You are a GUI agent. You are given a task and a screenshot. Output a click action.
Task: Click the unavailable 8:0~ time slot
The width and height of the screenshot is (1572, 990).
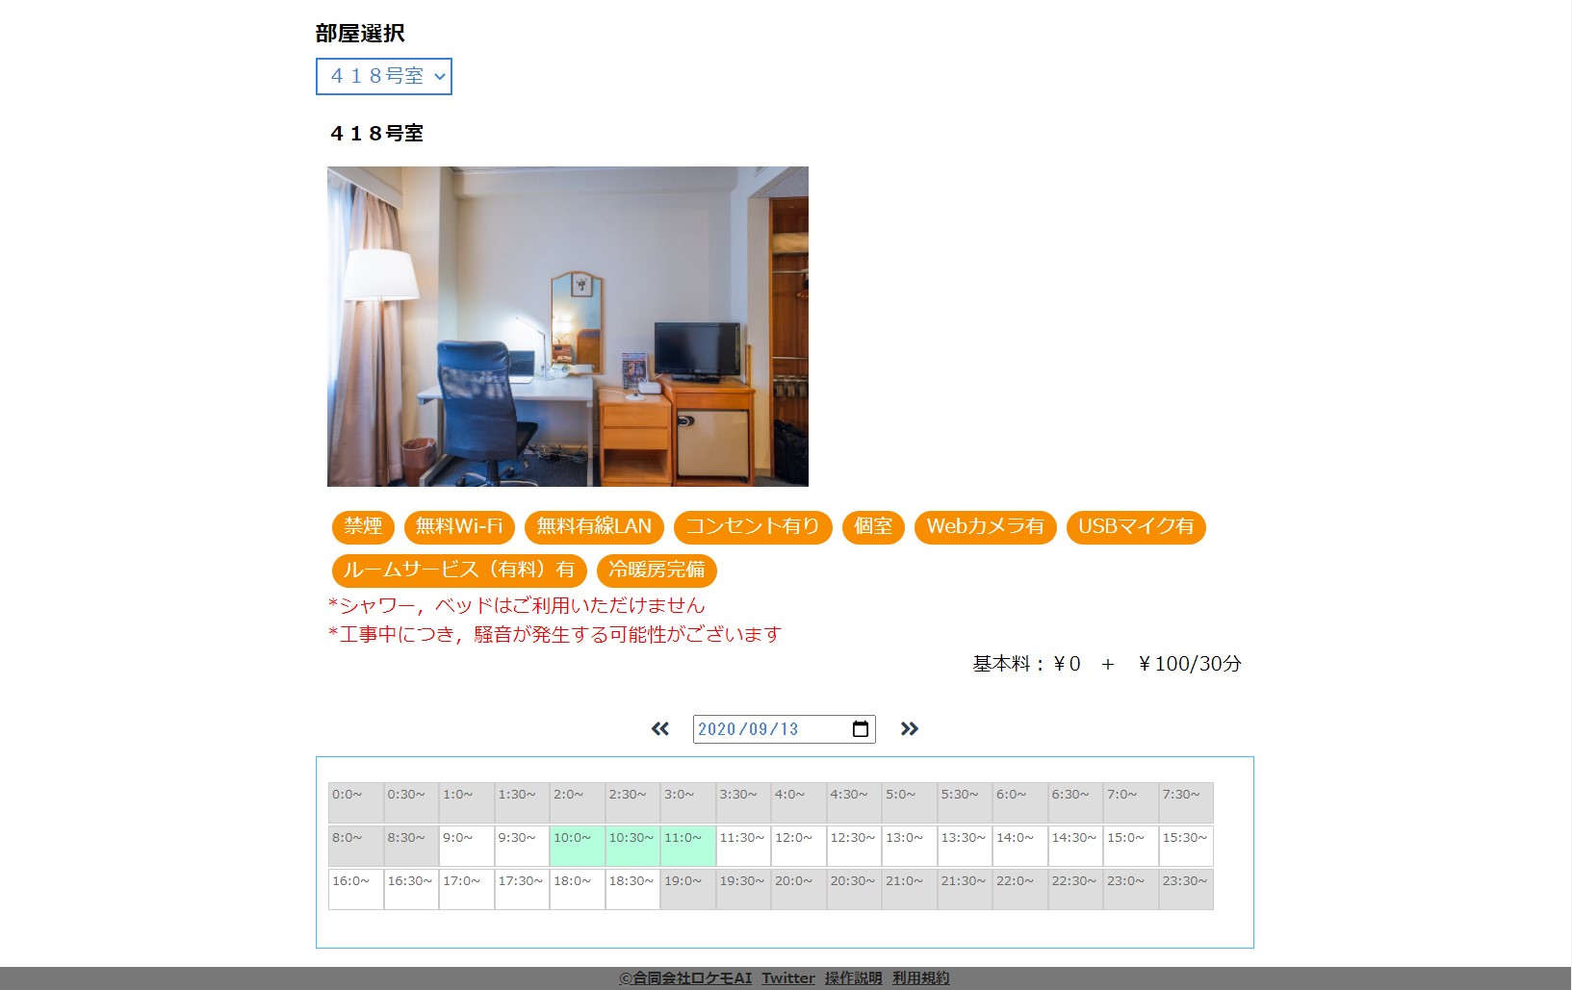pyautogui.click(x=356, y=847)
